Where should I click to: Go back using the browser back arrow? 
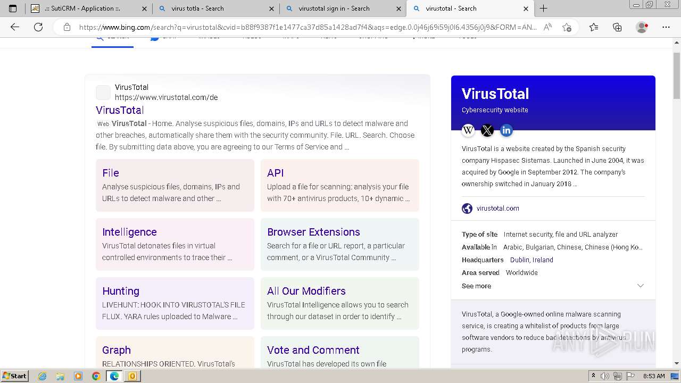pyautogui.click(x=15, y=27)
